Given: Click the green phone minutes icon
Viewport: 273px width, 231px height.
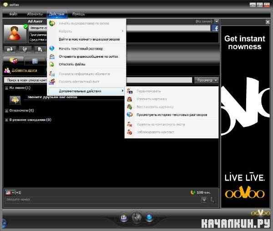Looking at the screenshot, I should (x=192, y=192).
